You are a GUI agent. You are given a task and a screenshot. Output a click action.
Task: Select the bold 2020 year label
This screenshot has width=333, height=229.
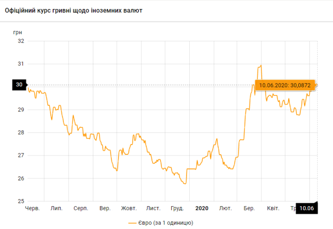pos(202,208)
